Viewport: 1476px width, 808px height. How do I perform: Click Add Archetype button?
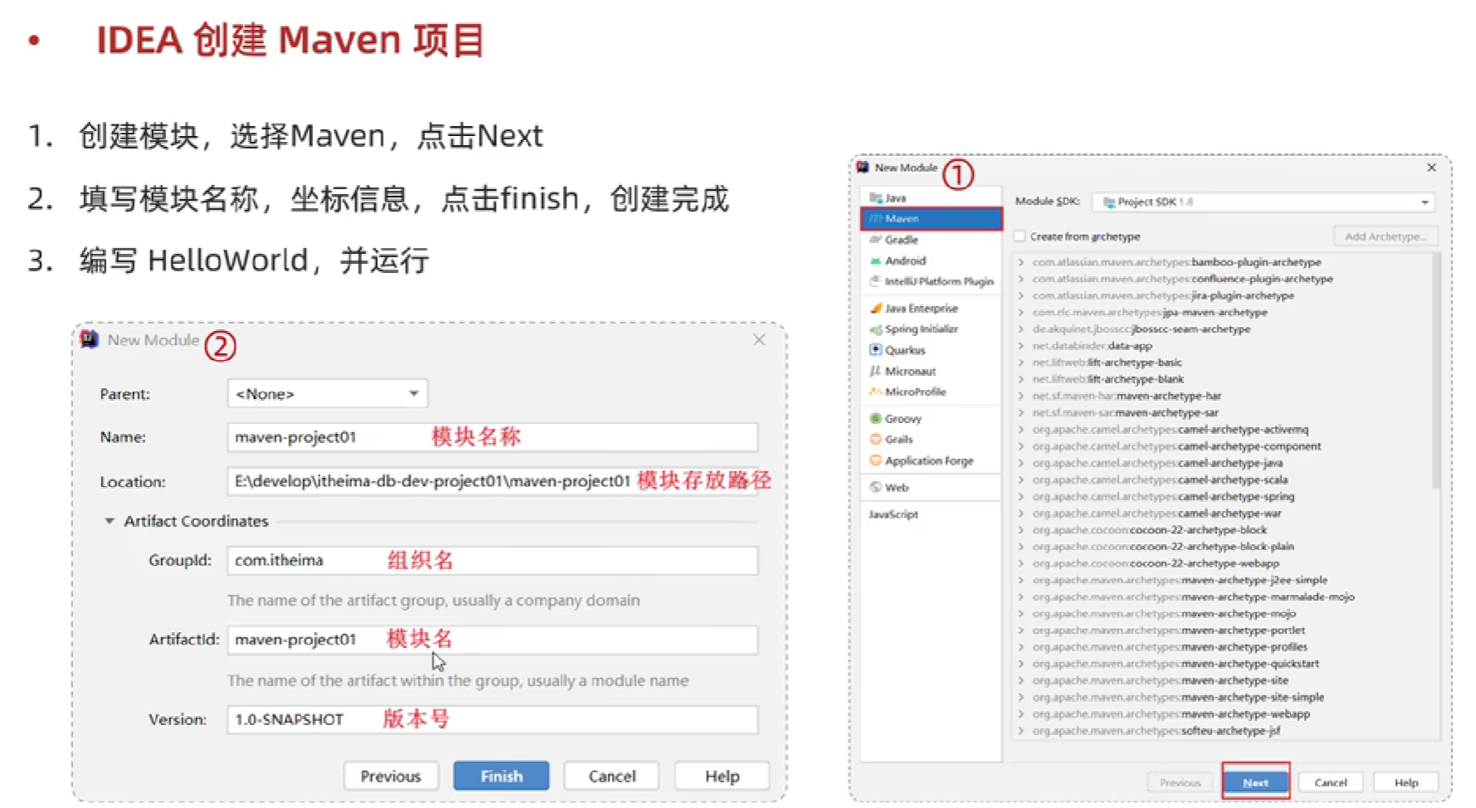(x=1386, y=236)
